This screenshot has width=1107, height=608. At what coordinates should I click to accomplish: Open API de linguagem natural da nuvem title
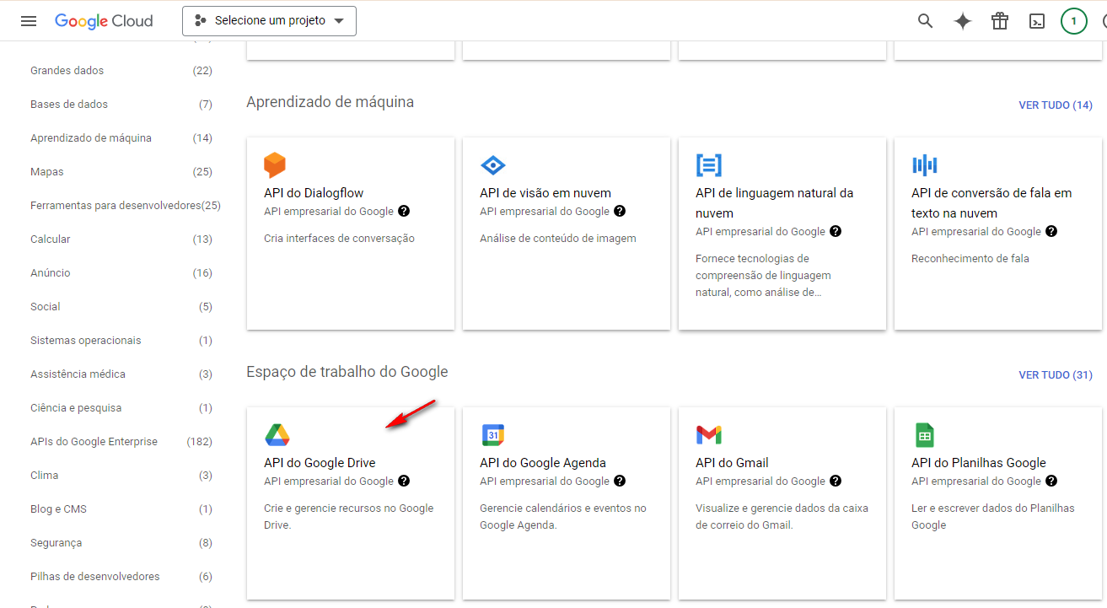coord(775,203)
